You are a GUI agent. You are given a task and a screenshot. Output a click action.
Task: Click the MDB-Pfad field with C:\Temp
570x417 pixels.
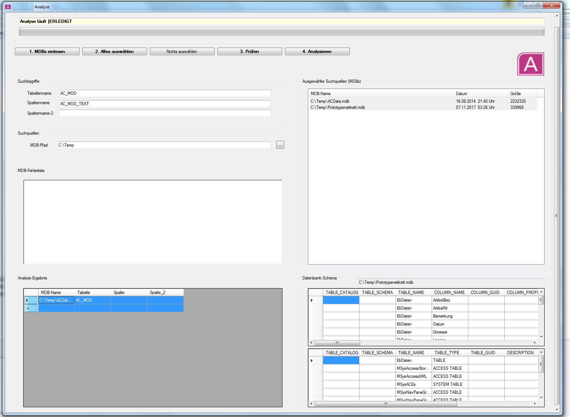pyautogui.click(x=164, y=145)
